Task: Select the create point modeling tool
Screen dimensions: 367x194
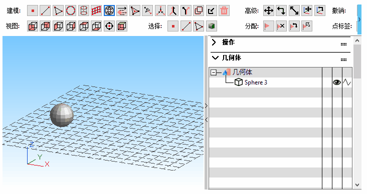Action: point(33,10)
